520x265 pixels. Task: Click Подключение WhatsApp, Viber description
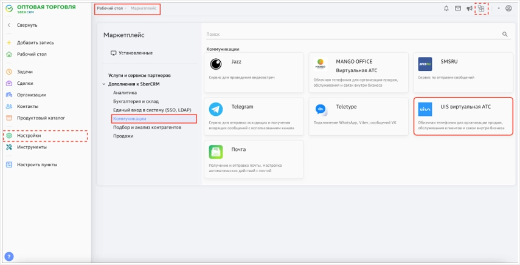[x=355, y=122]
